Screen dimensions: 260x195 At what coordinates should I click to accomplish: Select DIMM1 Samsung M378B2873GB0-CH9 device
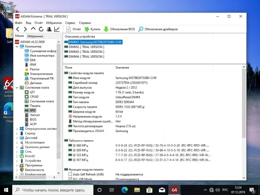click(x=93, y=42)
